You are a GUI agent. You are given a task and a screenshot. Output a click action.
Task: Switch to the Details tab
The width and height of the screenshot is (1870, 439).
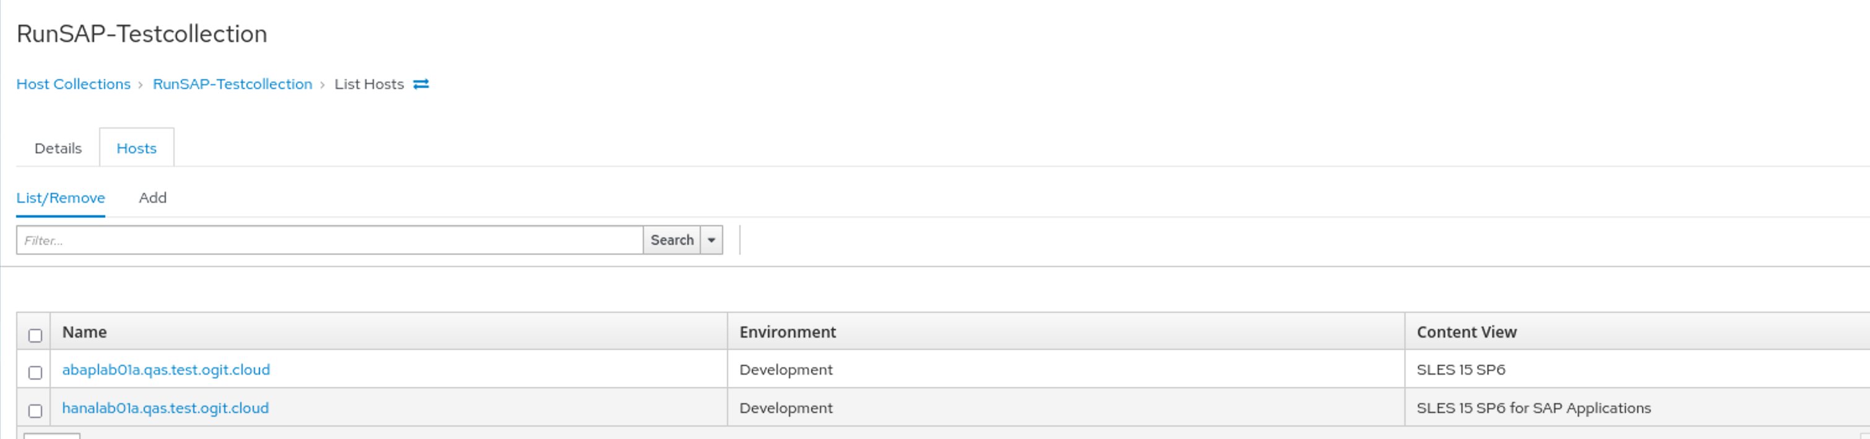[58, 148]
